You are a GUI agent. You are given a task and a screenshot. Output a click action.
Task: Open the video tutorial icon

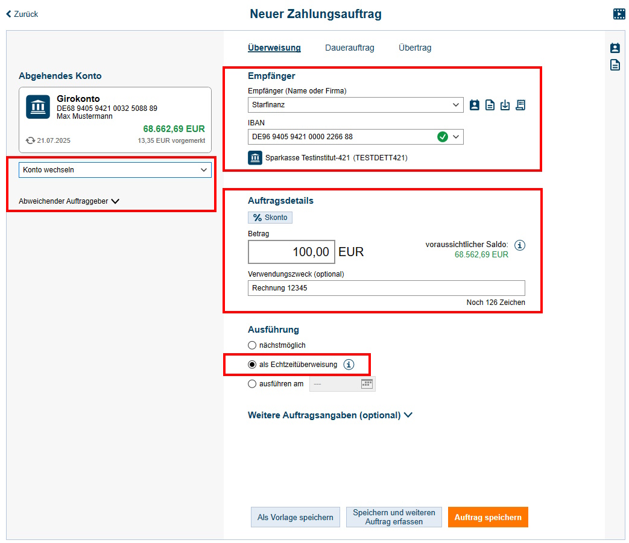pos(619,14)
